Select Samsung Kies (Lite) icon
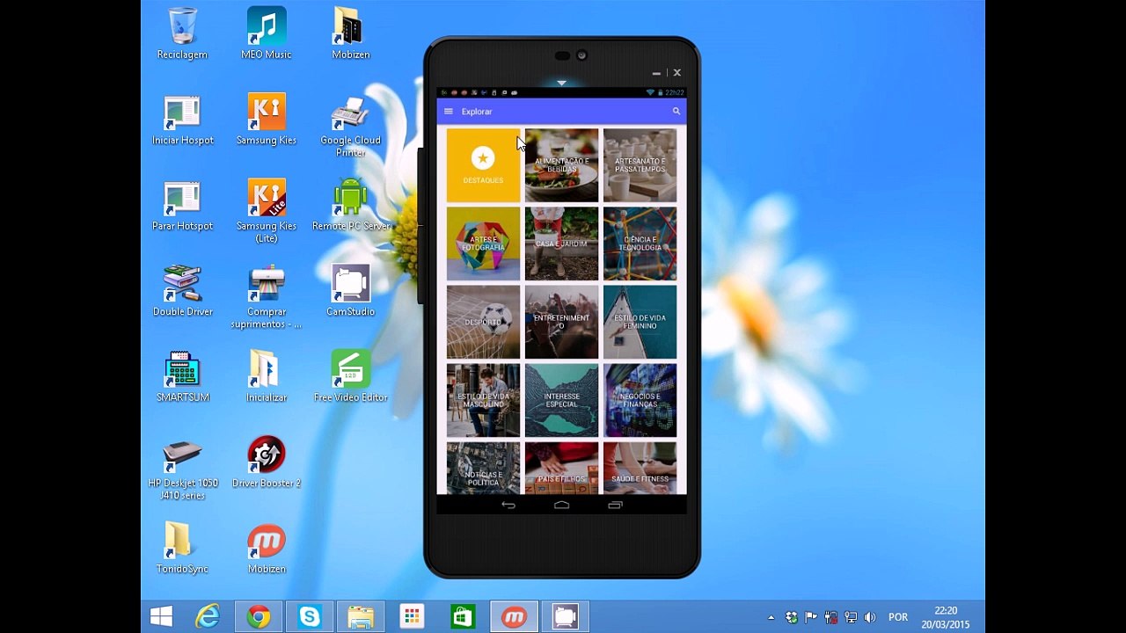Screen dimensions: 1126x633 pyautogui.click(x=266, y=211)
